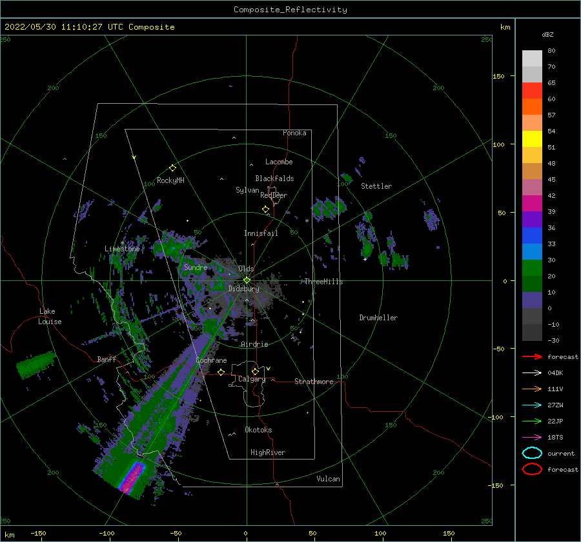The width and height of the screenshot is (581, 542).
Task: Click the green echo patch west of Banff
Action: (36, 365)
